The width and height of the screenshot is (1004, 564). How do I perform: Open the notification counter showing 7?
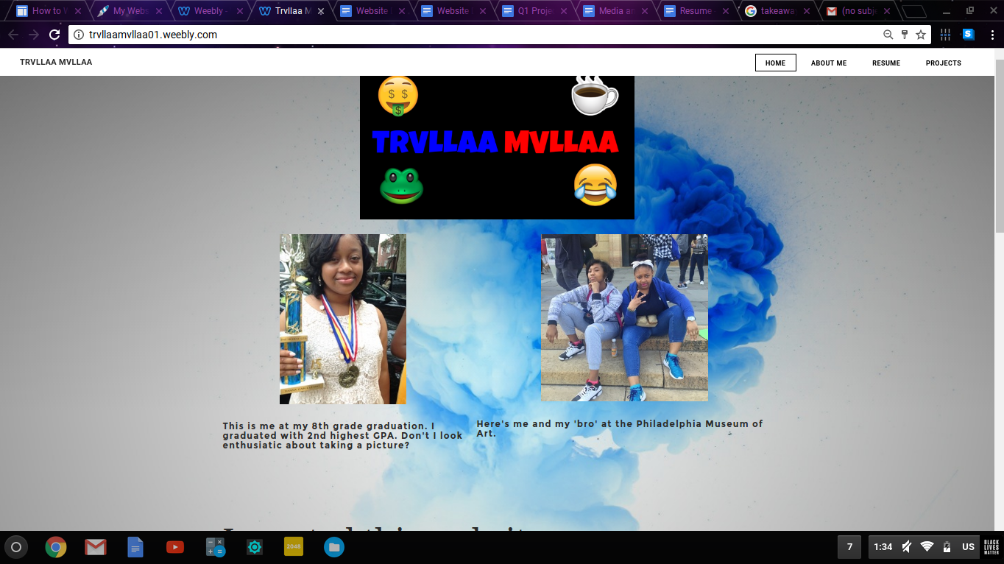849,547
